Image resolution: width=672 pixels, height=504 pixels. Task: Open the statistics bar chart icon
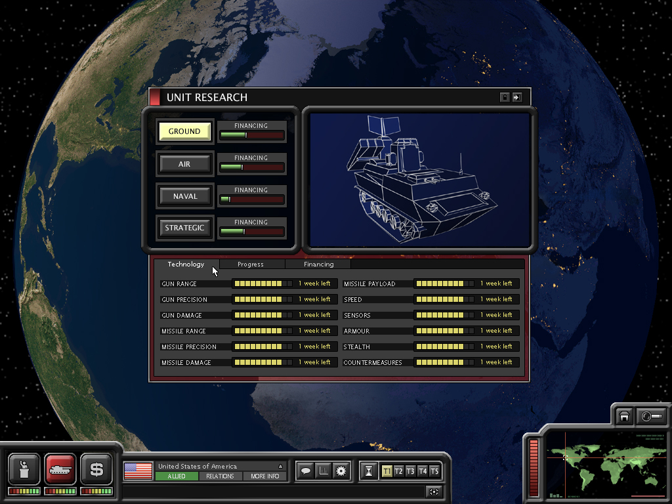pos(323,471)
